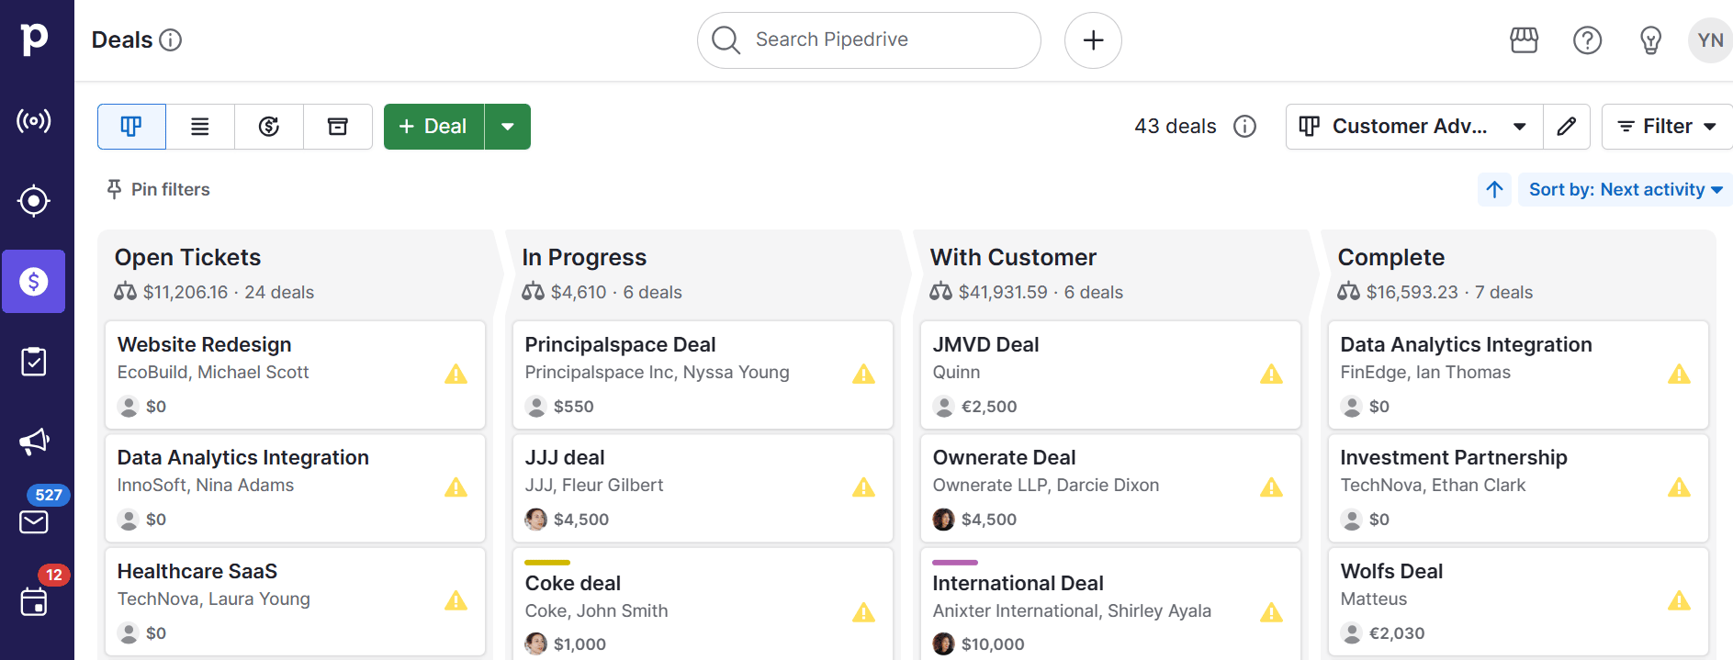The height and width of the screenshot is (660, 1733).
Task: Open Activities calendar icon with 12 badge
Action: coord(34,602)
